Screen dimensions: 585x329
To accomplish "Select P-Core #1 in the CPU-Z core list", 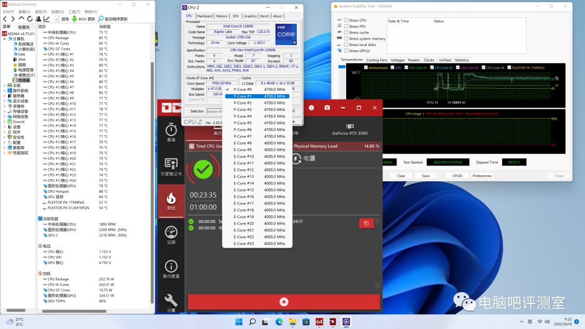I will tap(257, 96).
